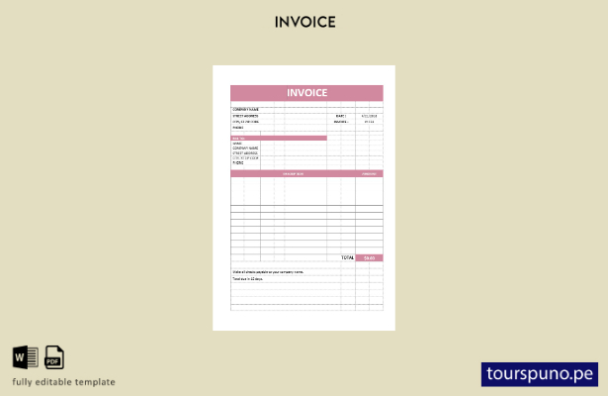Click the 'Total due' days note
This screenshot has height=396, width=608.
(248, 279)
